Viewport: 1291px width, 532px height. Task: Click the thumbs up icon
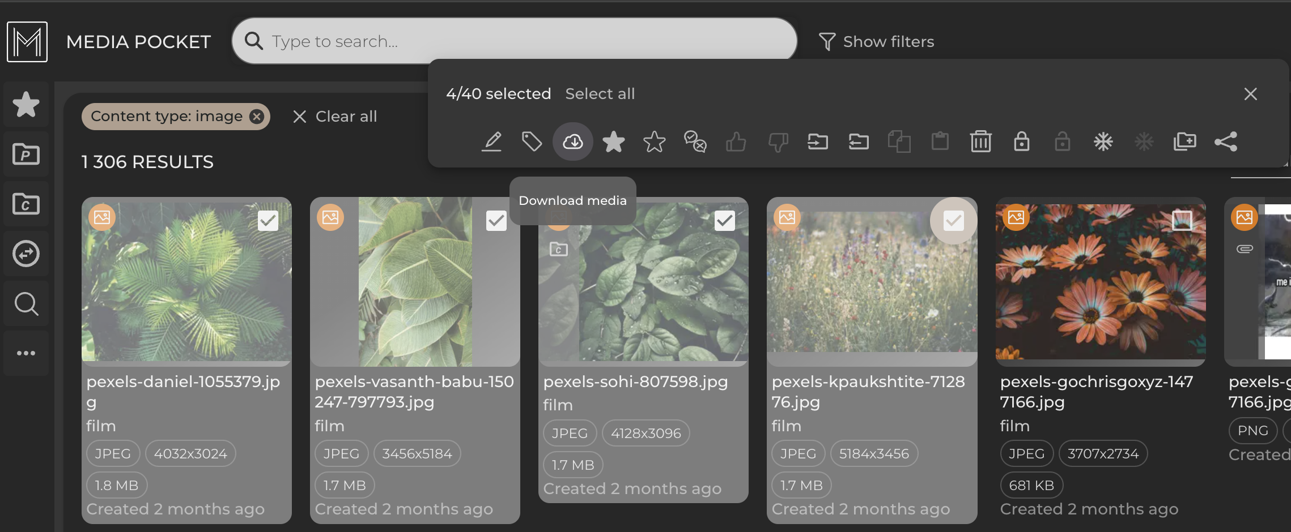click(x=736, y=141)
